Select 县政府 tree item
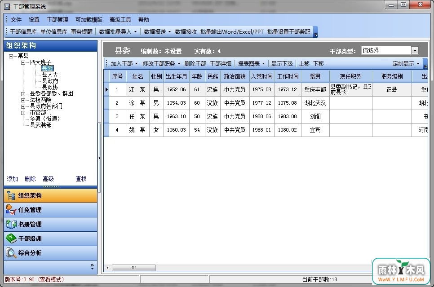Viewport: 434px width, 287px height. click(x=50, y=81)
